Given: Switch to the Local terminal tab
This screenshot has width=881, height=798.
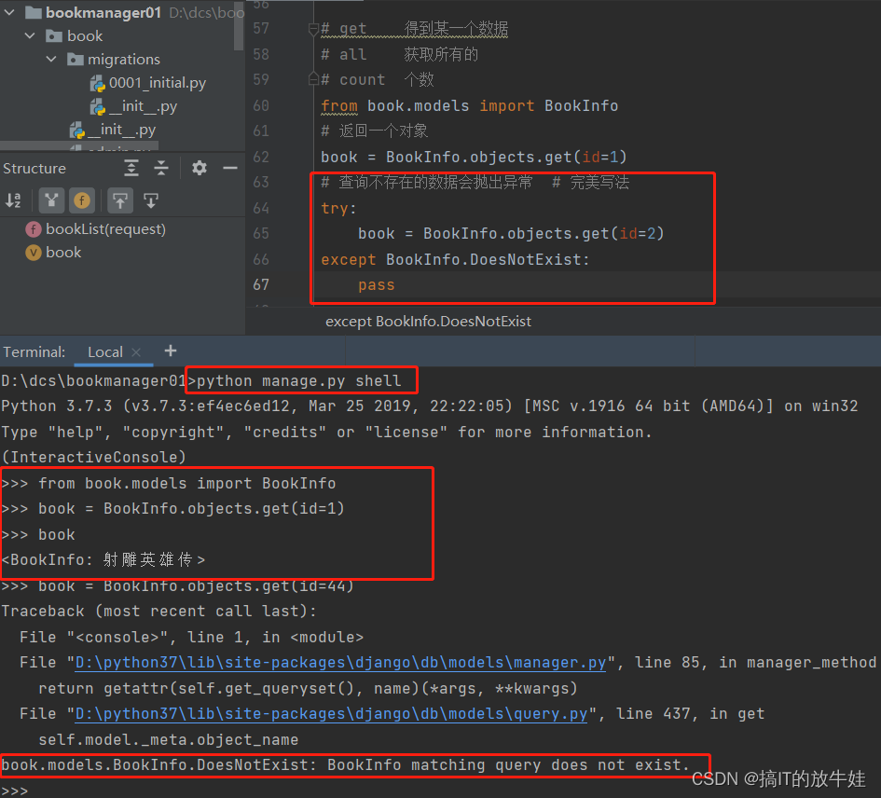Looking at the screenshot, I should (x=105, y=352).
